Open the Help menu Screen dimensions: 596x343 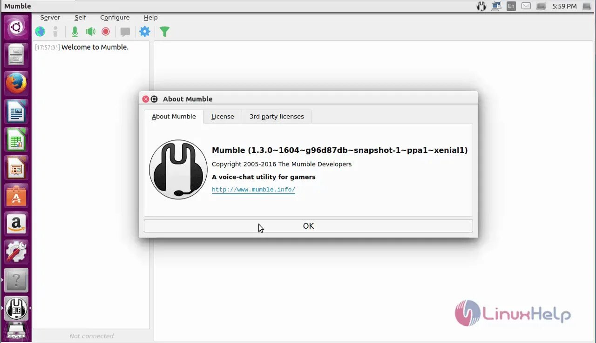tap(150, 17)
